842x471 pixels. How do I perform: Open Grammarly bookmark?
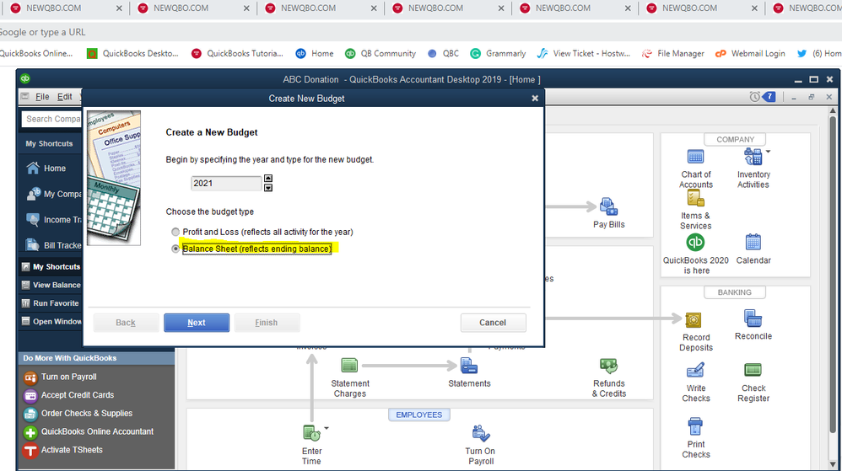tap(498, 53)
